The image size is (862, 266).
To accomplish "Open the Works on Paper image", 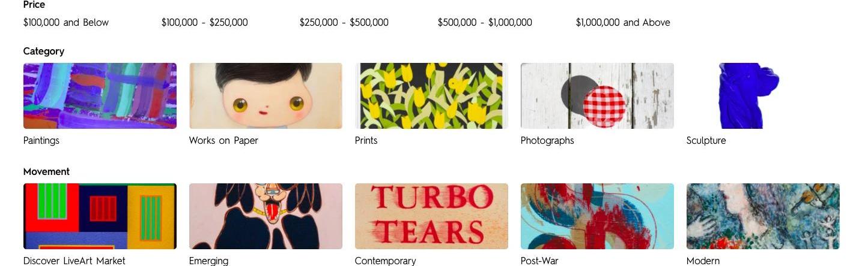I will point(266,96).
